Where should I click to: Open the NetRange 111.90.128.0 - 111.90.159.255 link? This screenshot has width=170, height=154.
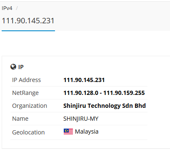[104, 93]
